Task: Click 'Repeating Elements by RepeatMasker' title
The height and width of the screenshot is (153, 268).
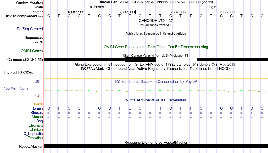Action: click(x=156, y=142)
